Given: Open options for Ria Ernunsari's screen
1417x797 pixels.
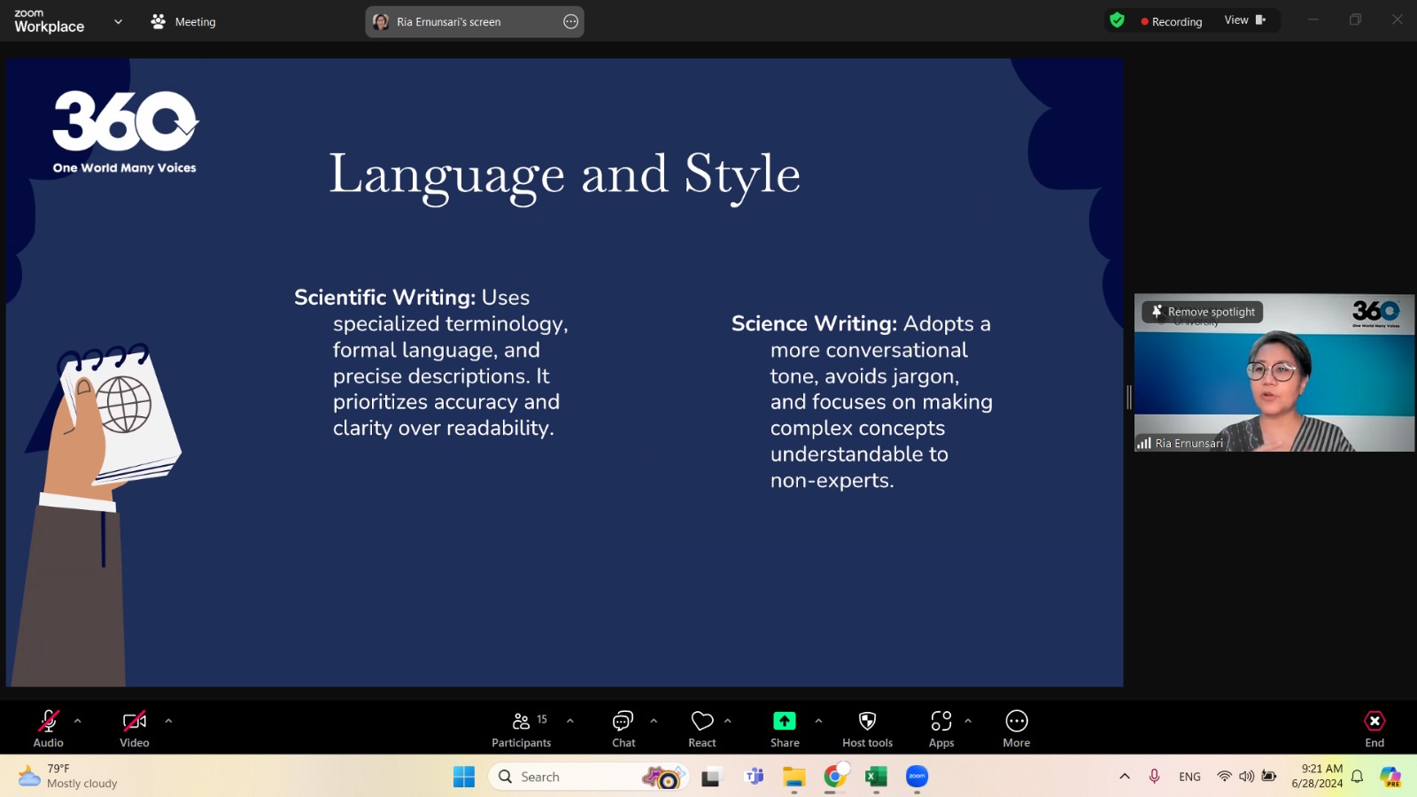Looking at the screenshot, I should click(571, 22).
